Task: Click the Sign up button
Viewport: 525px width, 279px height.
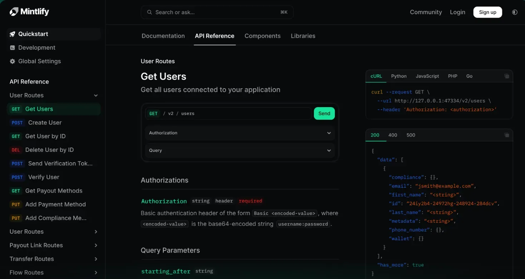Action: 487,12
